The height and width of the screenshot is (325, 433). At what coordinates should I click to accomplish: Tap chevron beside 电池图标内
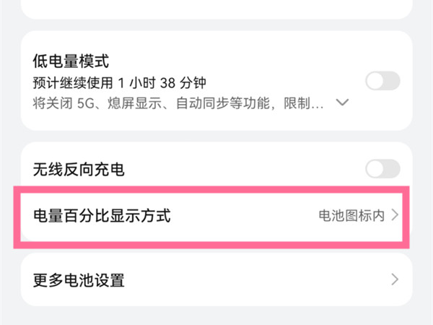[395, 215]
